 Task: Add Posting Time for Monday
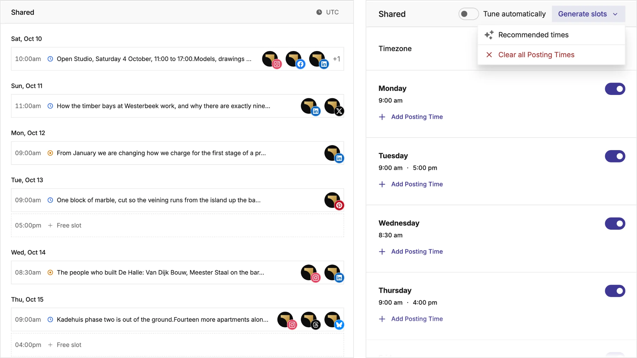tap(411, 117)
